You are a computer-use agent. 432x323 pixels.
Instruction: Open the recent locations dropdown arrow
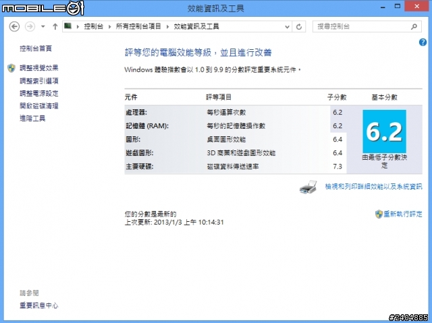tap(43, 27)
